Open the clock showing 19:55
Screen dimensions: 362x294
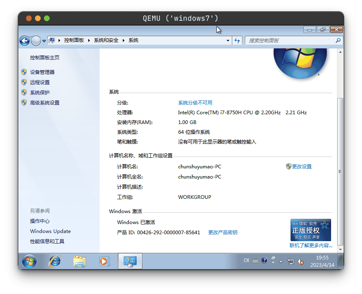click(322, 261)
